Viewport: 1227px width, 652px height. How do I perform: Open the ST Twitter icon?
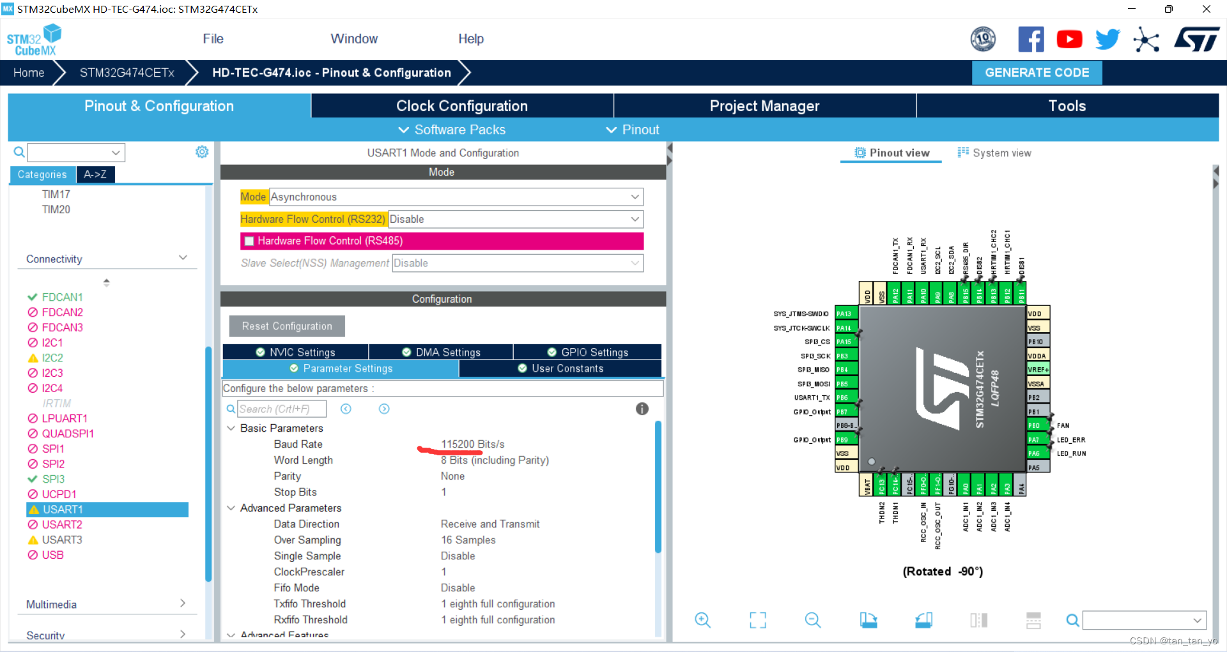(x=1107, y=40)
